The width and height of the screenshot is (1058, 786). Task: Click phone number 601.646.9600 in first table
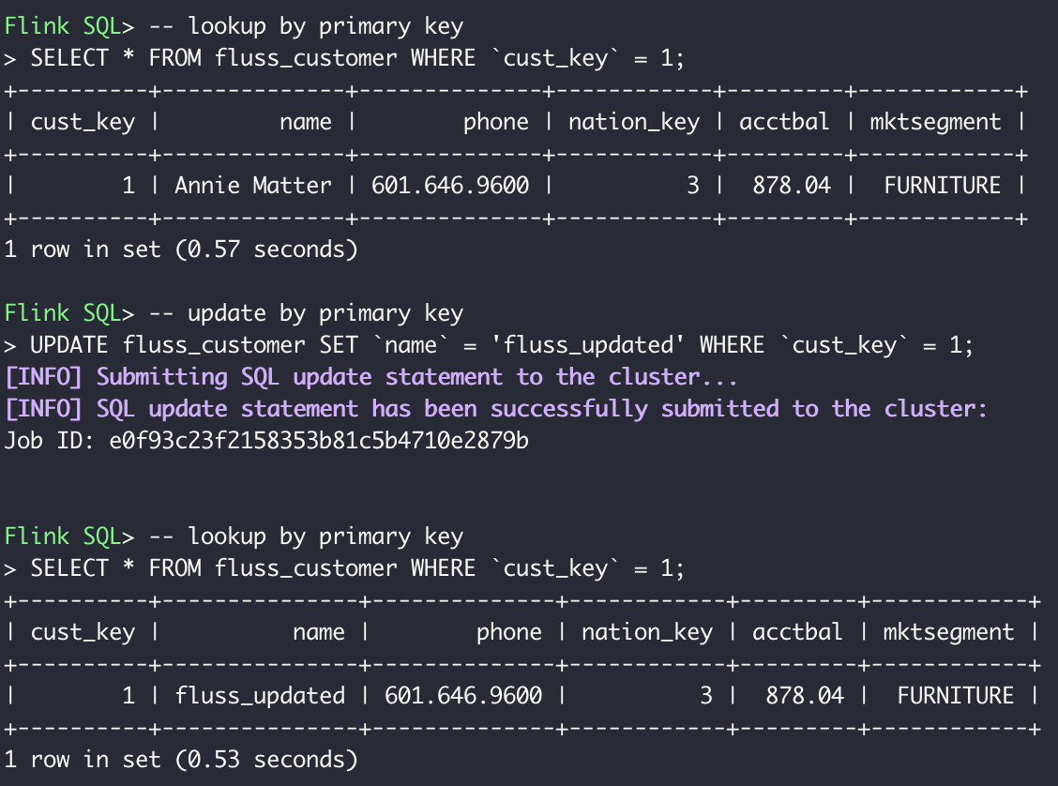(450, 185)
